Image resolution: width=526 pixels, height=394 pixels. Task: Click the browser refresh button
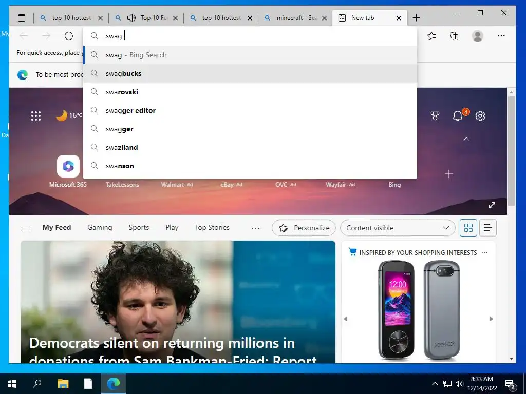click(x=69, y=36)
